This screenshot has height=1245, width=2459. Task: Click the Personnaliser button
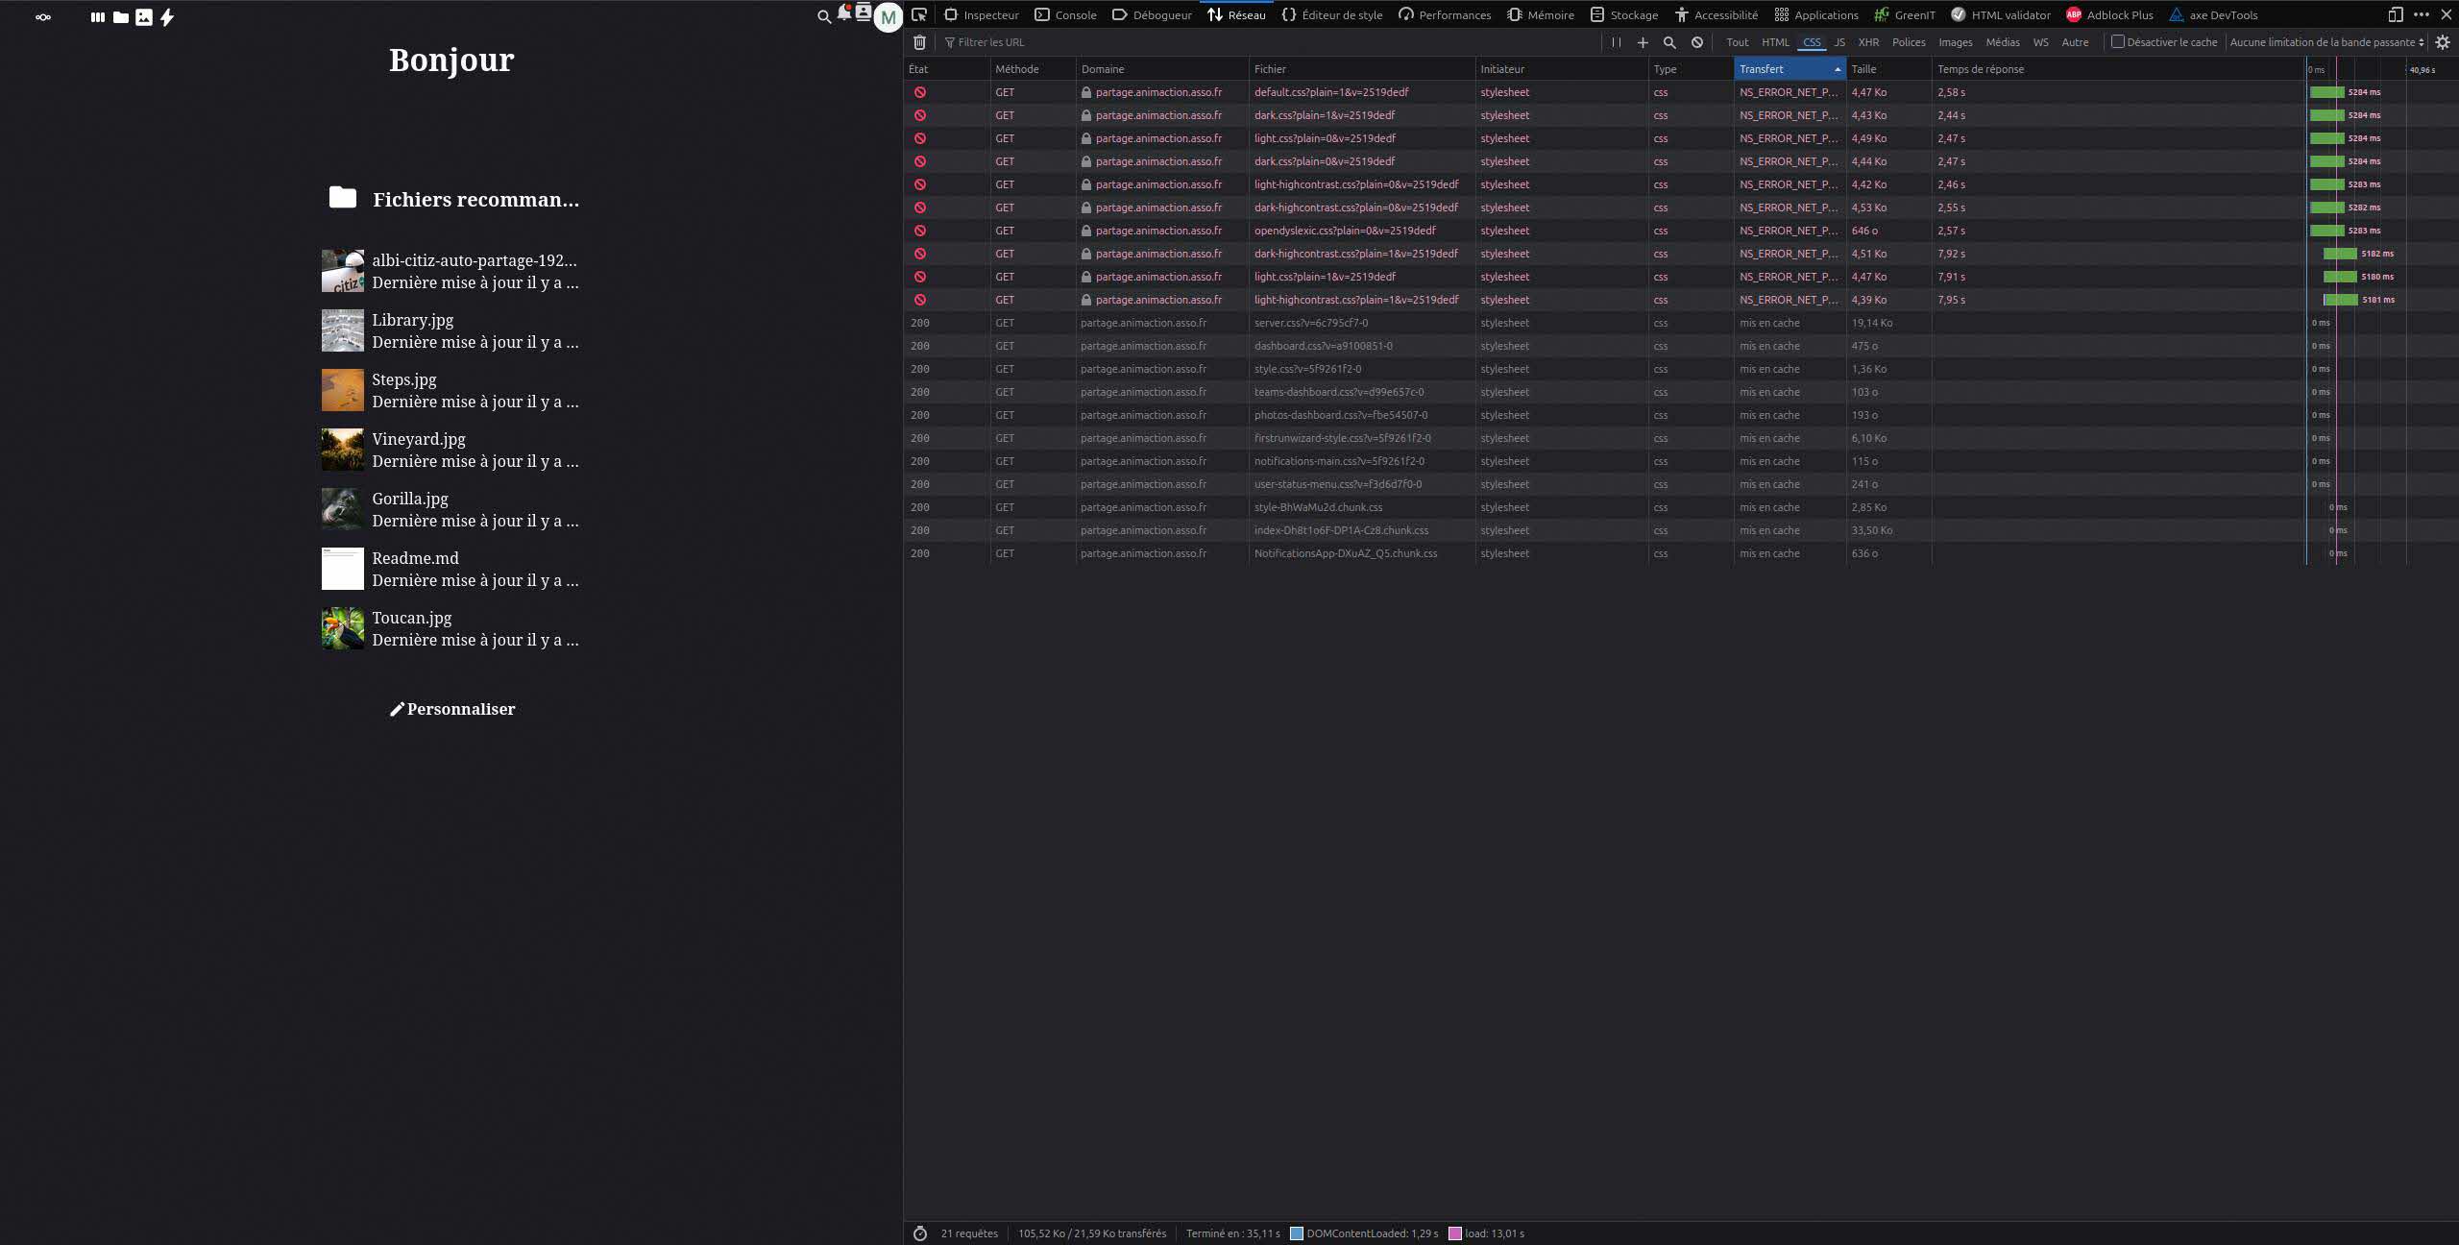click(452, 709)
